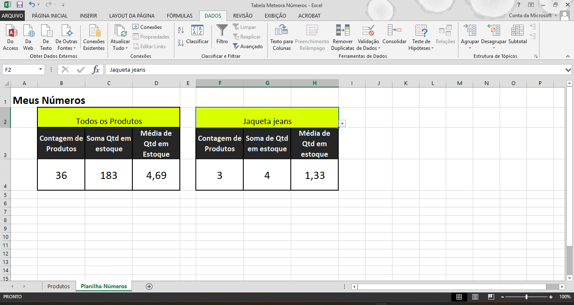Open Excel help question mark
This screenshot has height=305, width=574.
click(519, 5)
